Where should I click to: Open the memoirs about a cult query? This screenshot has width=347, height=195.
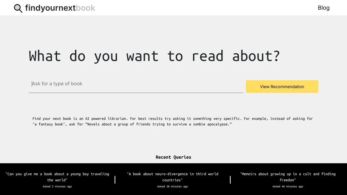coord(288,177)
